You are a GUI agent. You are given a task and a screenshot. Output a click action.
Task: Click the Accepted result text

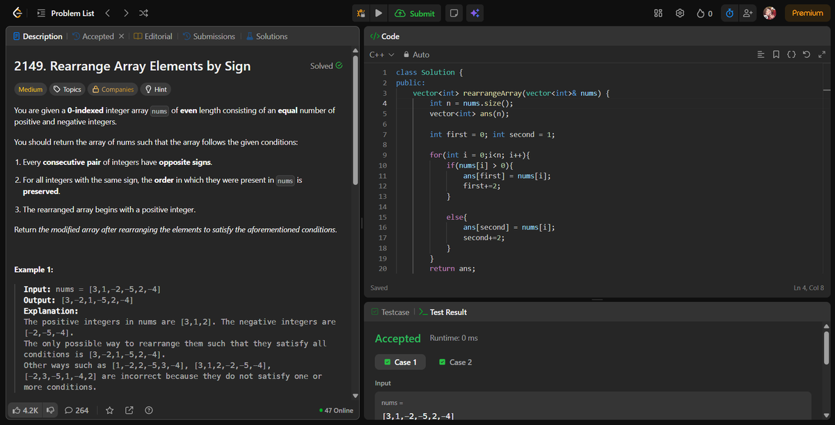[397, 339]
